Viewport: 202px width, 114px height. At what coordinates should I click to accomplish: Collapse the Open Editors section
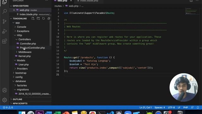tap(11, 6)
